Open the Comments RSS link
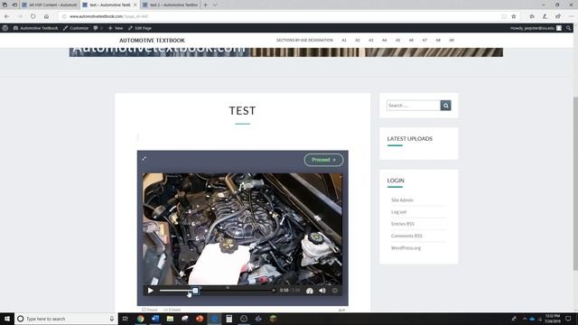The width and height of the screenshot is (578, 325). tap(406, 236)
